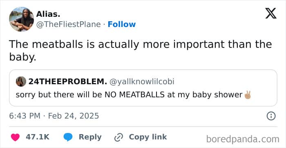Open the 6:43 PM Feb 24, 2025 timestamp

click(54, 116)
